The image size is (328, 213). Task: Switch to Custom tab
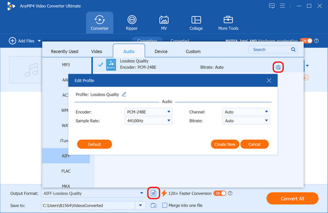coord(193,51)
